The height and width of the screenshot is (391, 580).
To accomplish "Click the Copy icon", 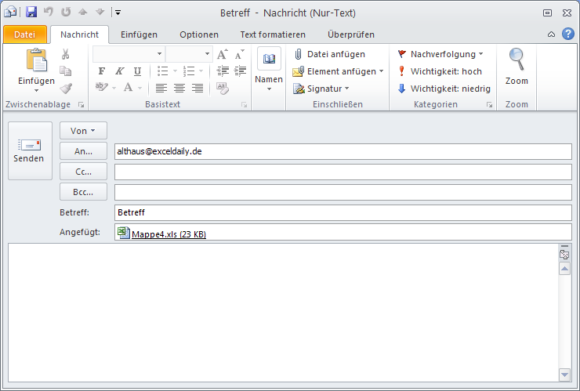I will (x=66, y=71).
